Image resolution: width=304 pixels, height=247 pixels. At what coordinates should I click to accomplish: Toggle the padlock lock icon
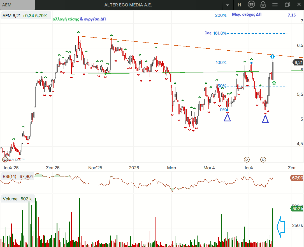point(263,5)
